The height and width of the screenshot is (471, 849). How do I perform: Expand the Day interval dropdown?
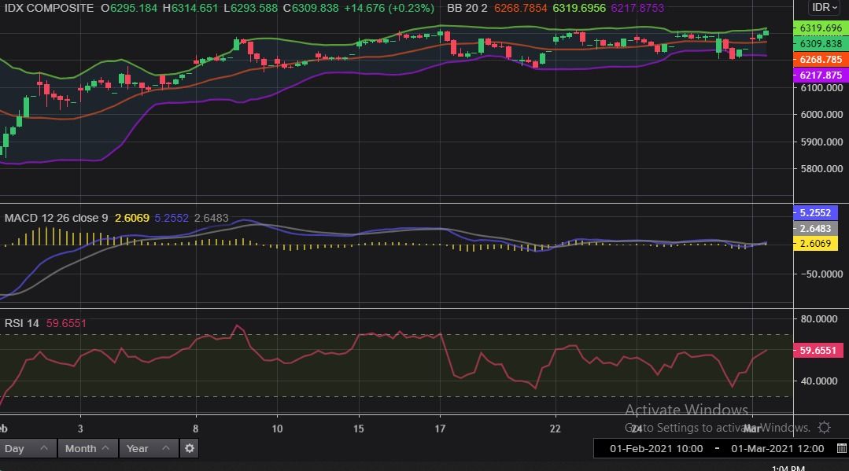28,448
